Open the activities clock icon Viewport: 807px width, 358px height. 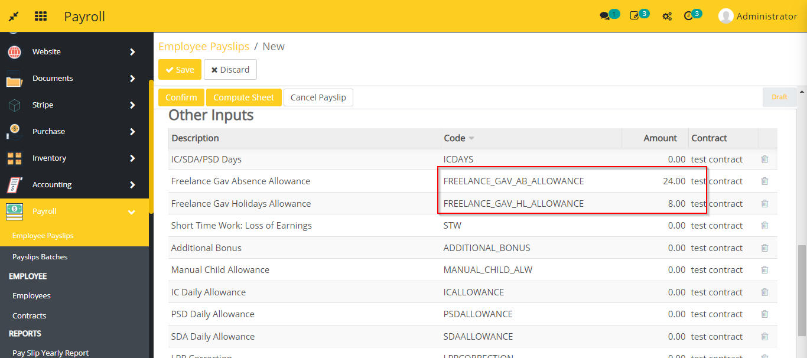pos(688,16)
